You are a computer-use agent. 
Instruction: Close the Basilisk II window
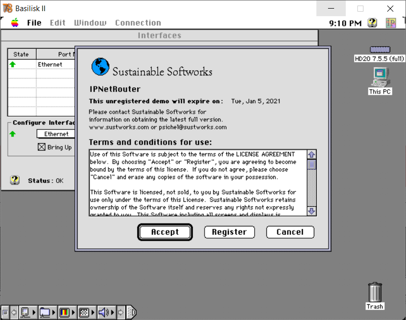click(x=390, y=8)
